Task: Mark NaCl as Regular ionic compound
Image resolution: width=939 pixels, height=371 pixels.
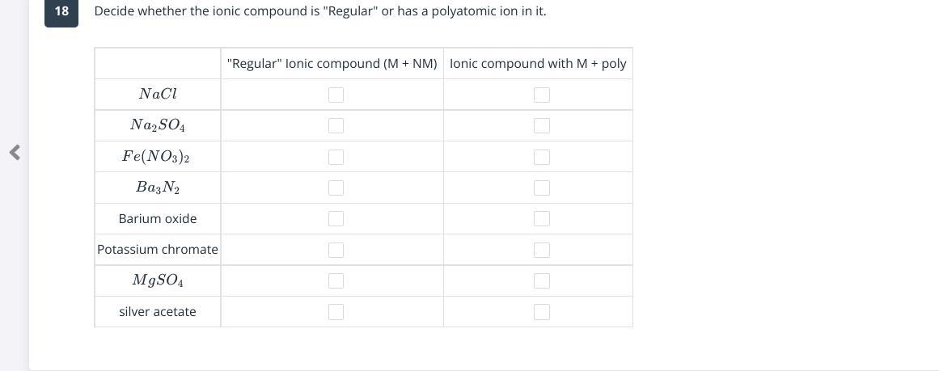Action: [x=336, y=95]
